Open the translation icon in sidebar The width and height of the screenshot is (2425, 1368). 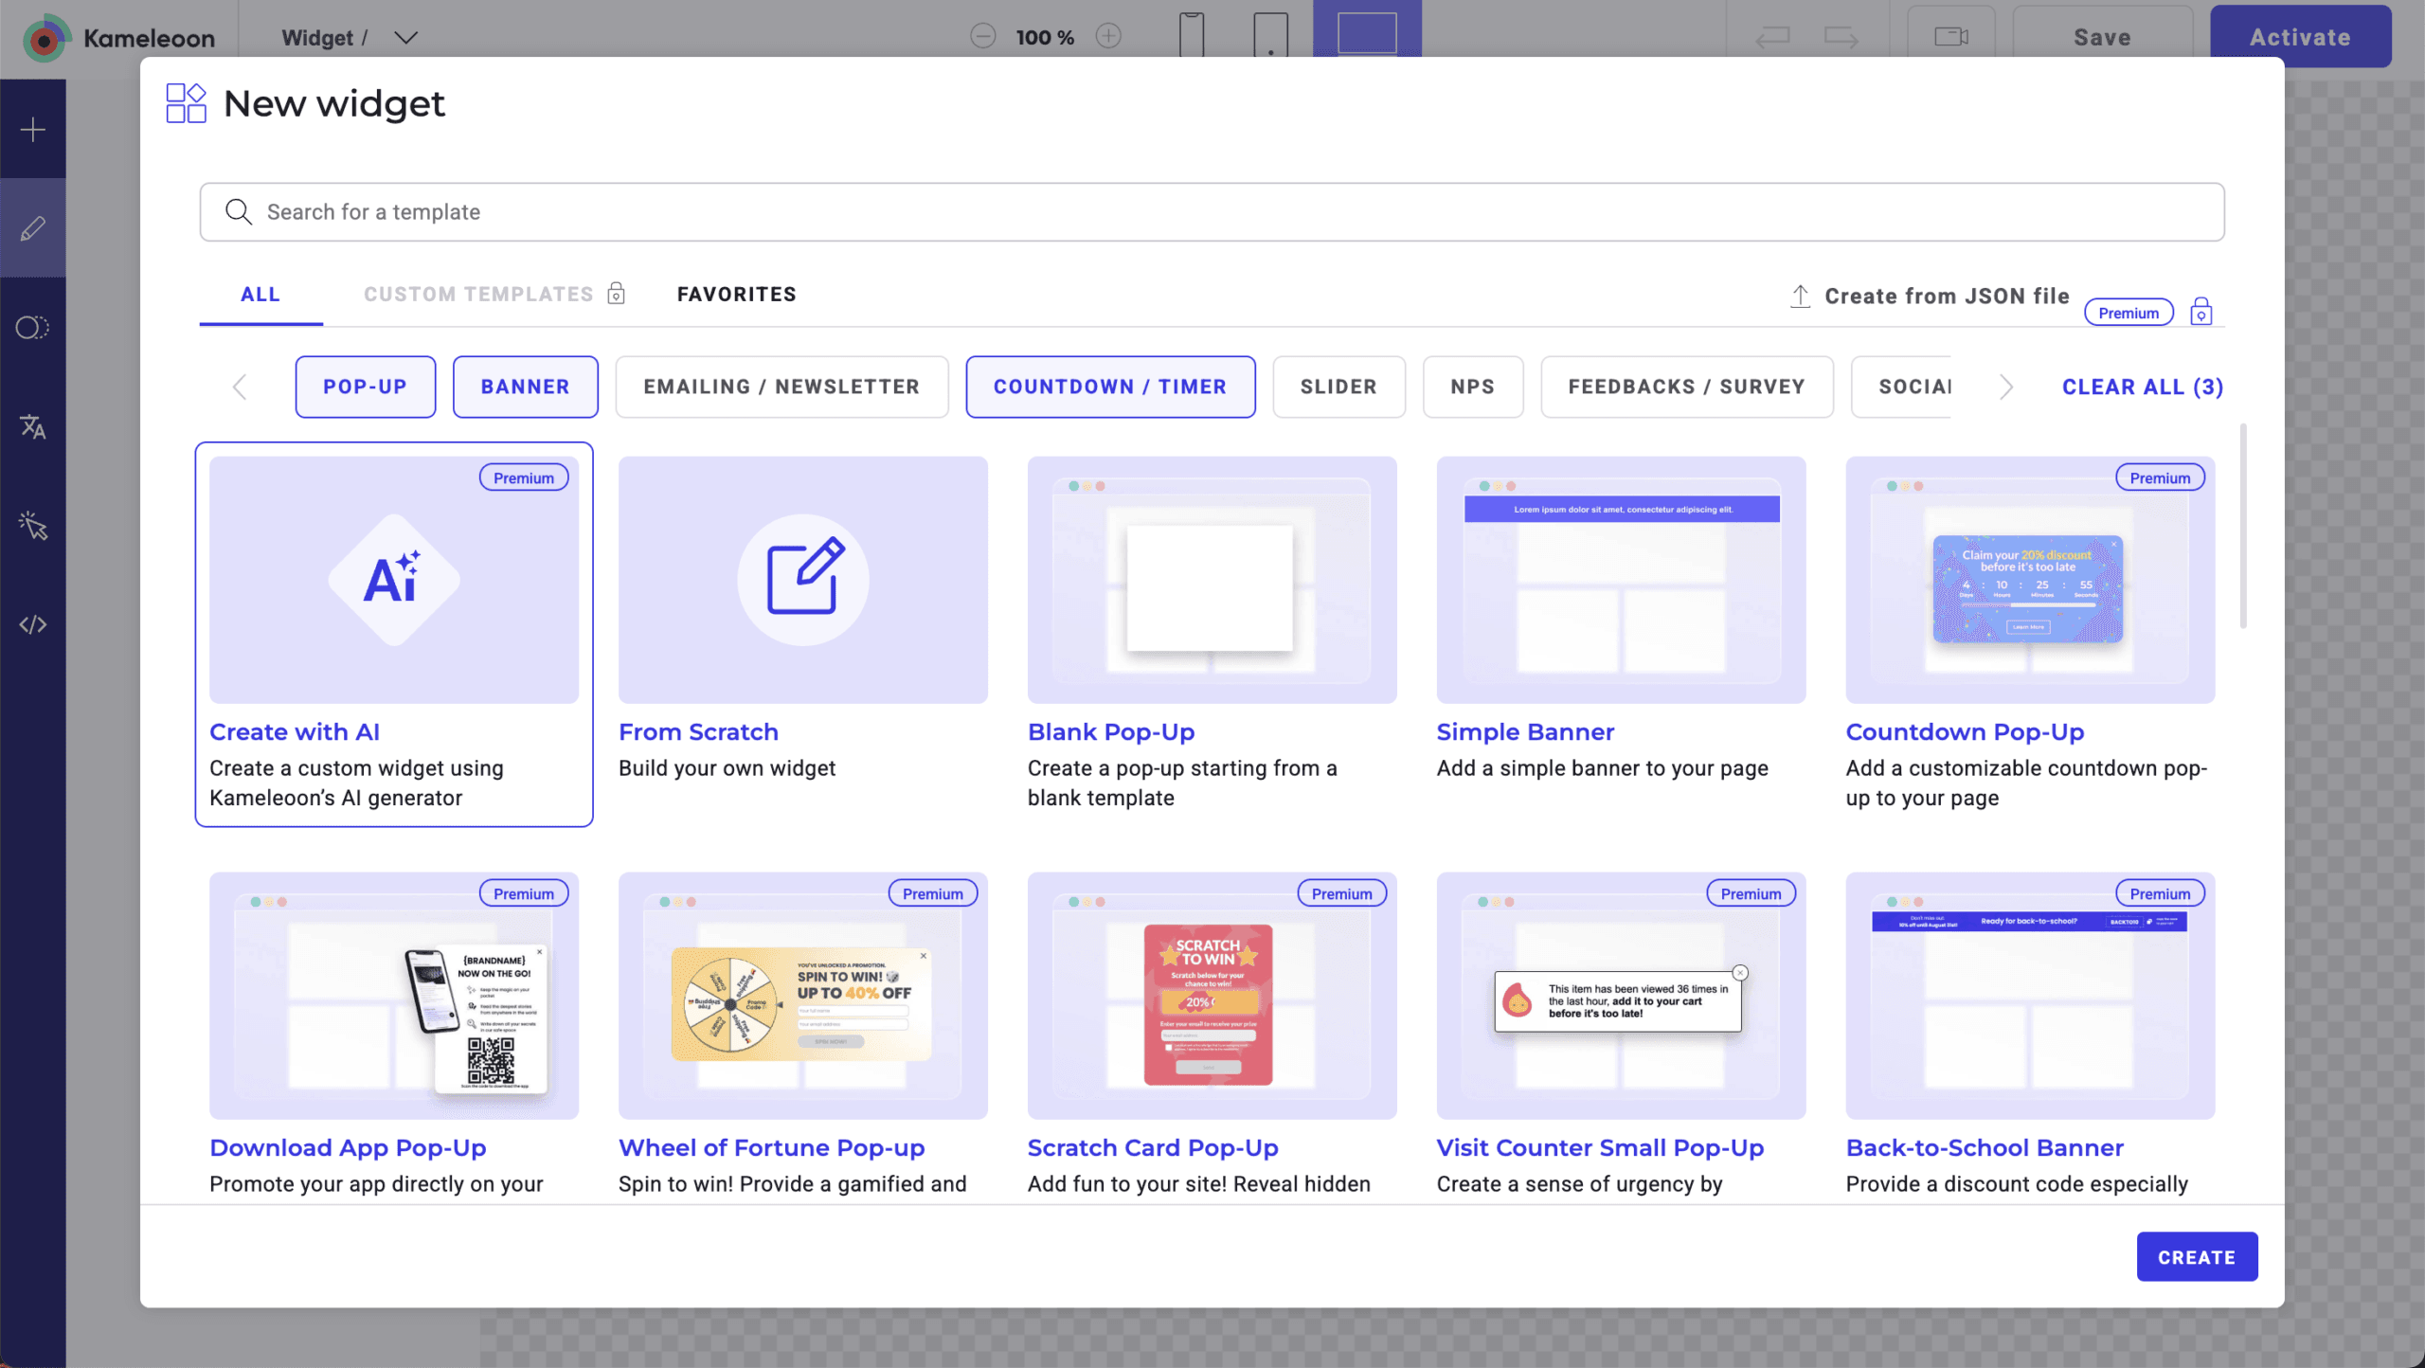point(33,426)
